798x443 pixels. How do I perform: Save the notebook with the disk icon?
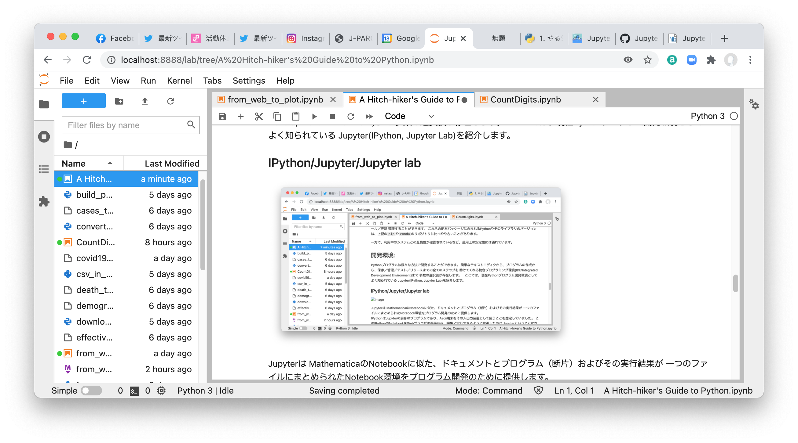pyautogui.click(x=222, y=116)
